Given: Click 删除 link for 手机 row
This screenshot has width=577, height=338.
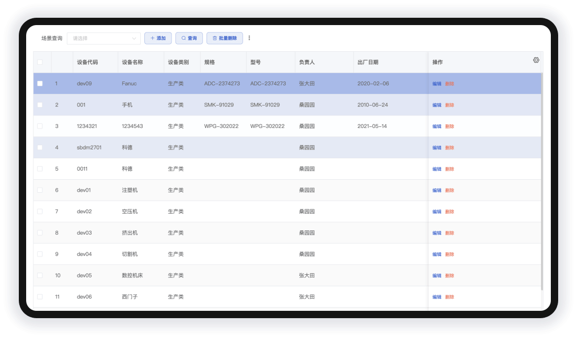Looking at the screenshot, I should pyautogui.click(x=449, y=105).
